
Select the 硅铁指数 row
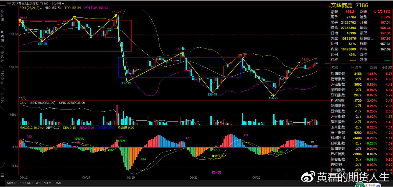(362, 143)
